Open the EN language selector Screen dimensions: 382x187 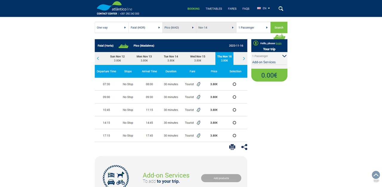tap(264, 8)
